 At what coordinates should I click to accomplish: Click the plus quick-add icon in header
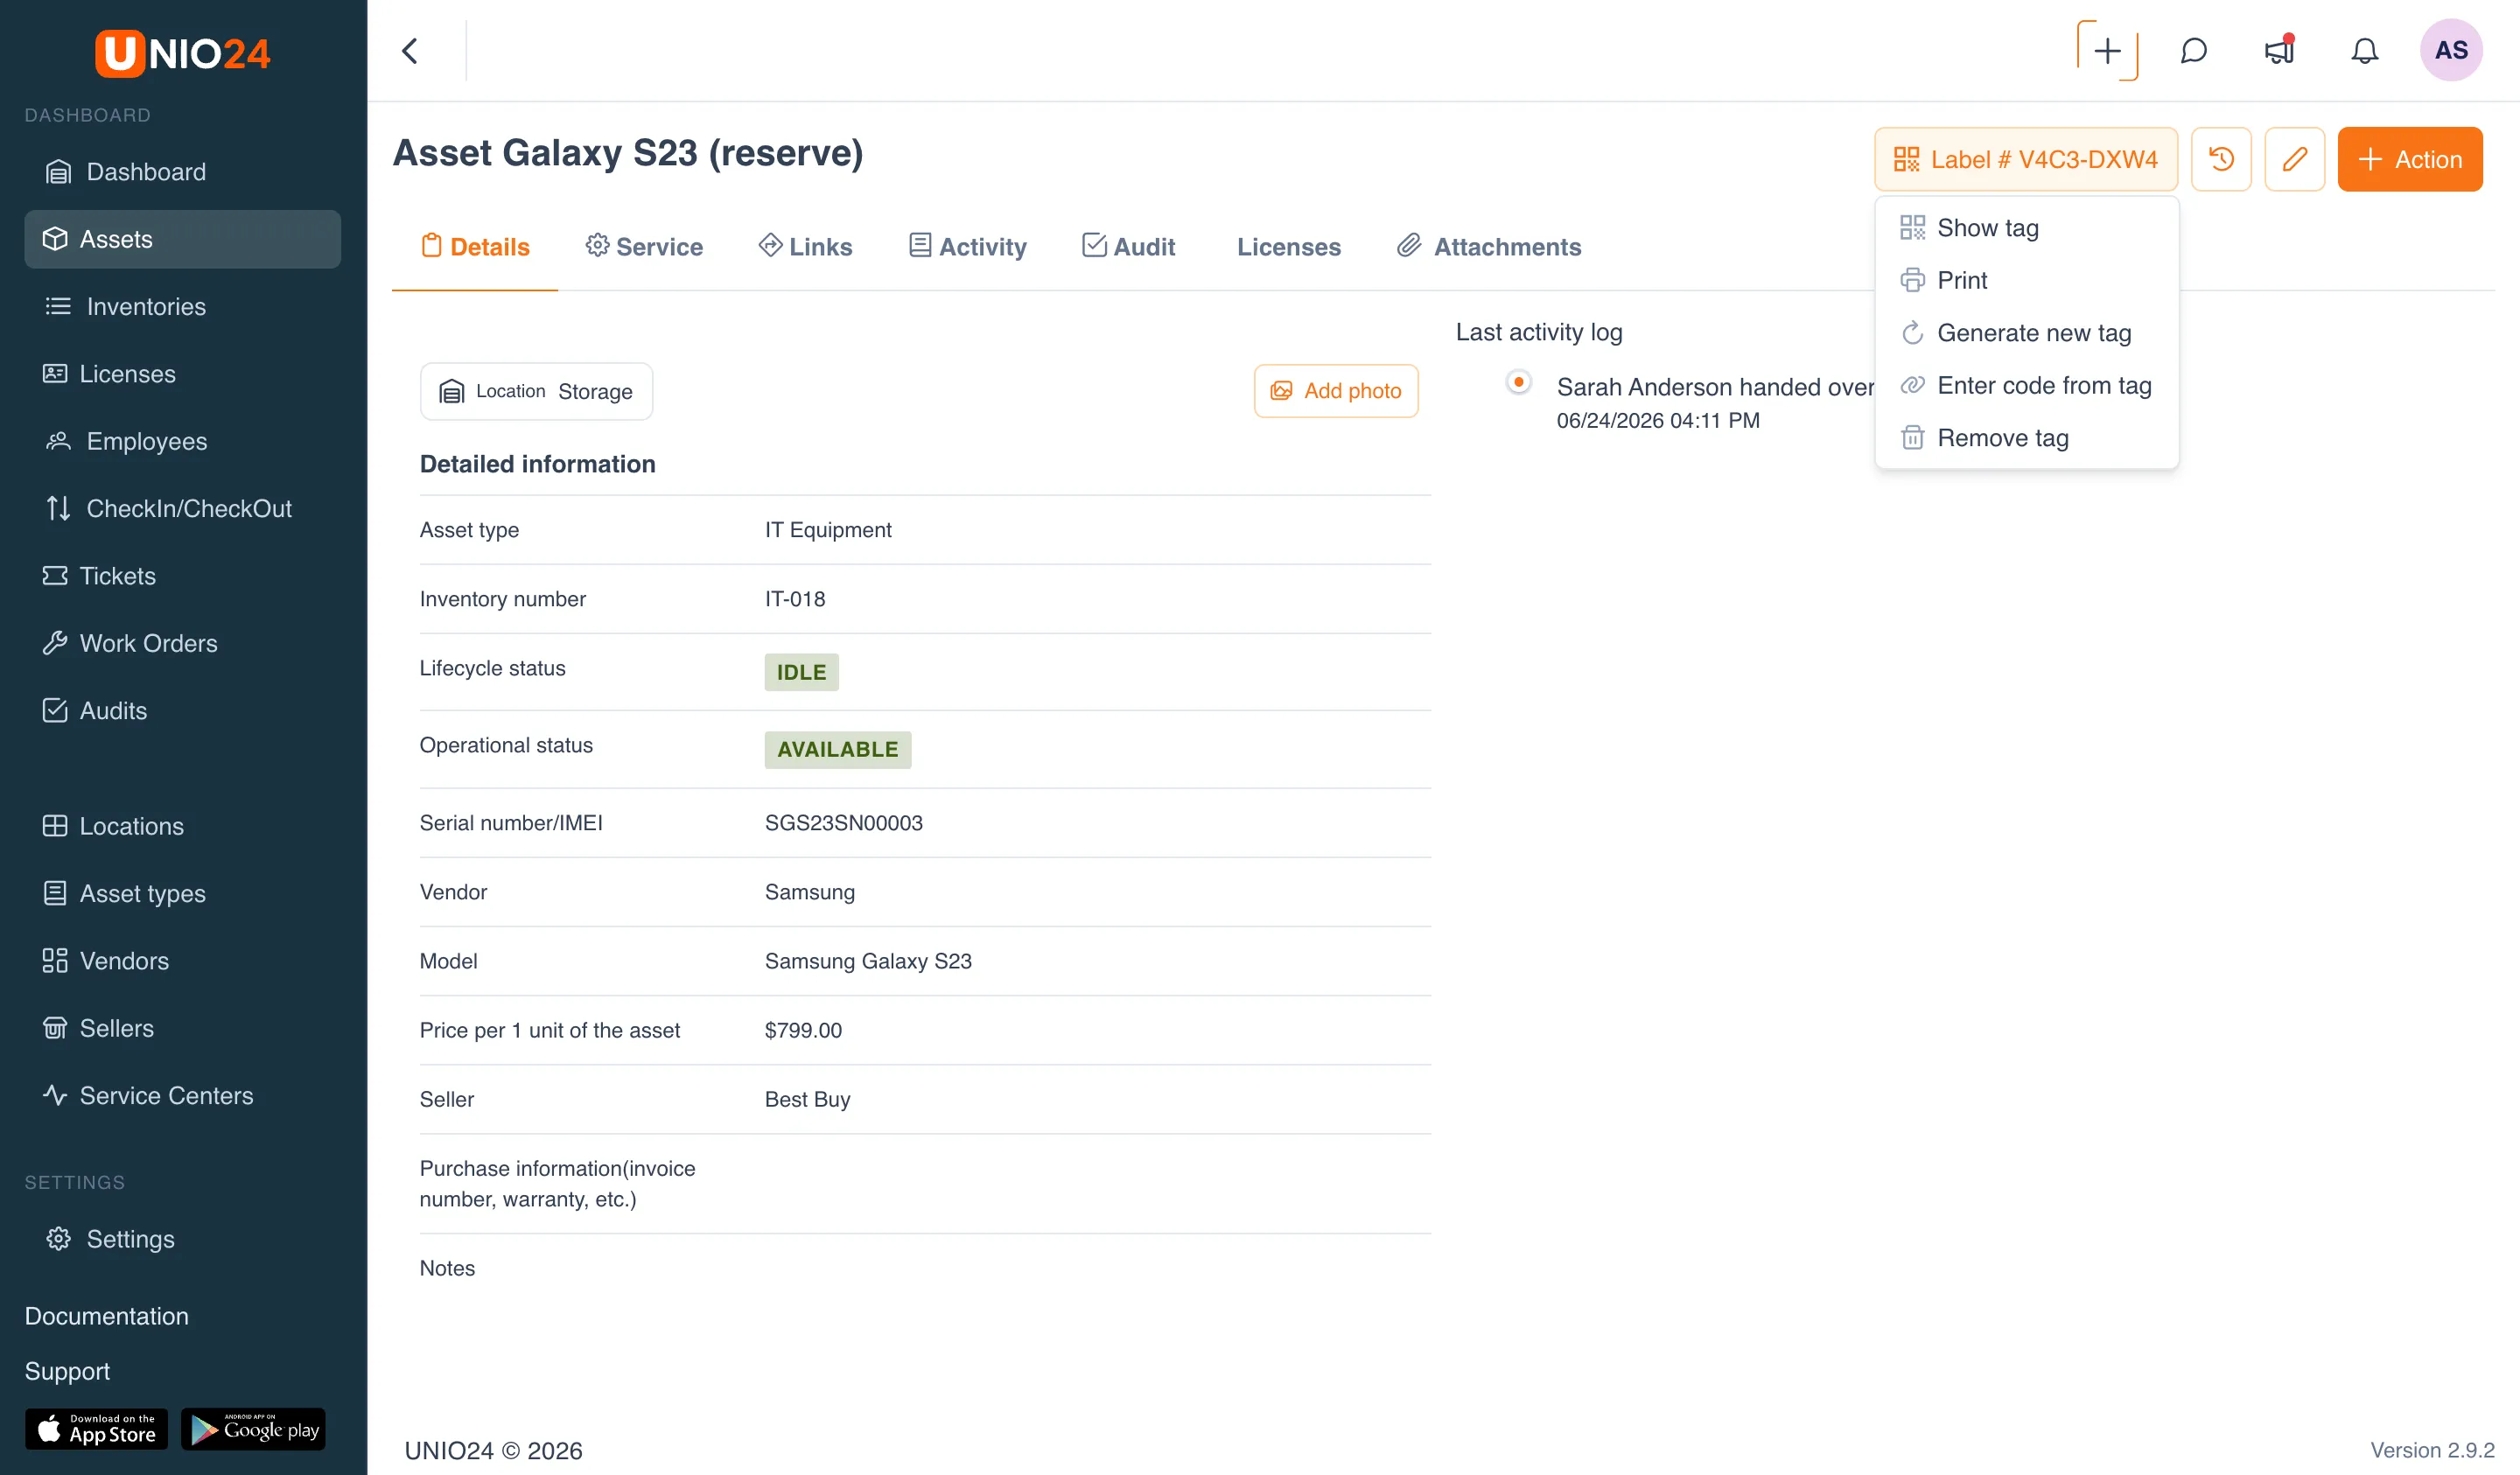(2107, 50)
